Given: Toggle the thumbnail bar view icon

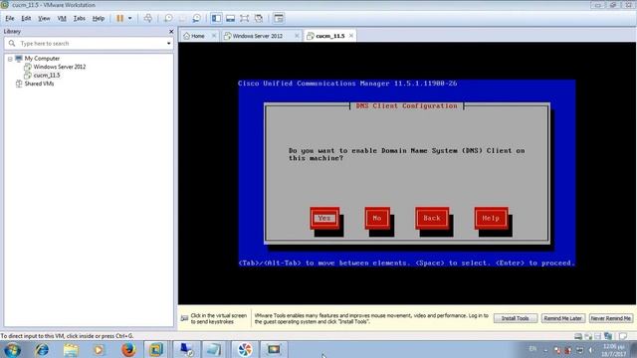Looking at the screenshot, I should click(230, 18).
